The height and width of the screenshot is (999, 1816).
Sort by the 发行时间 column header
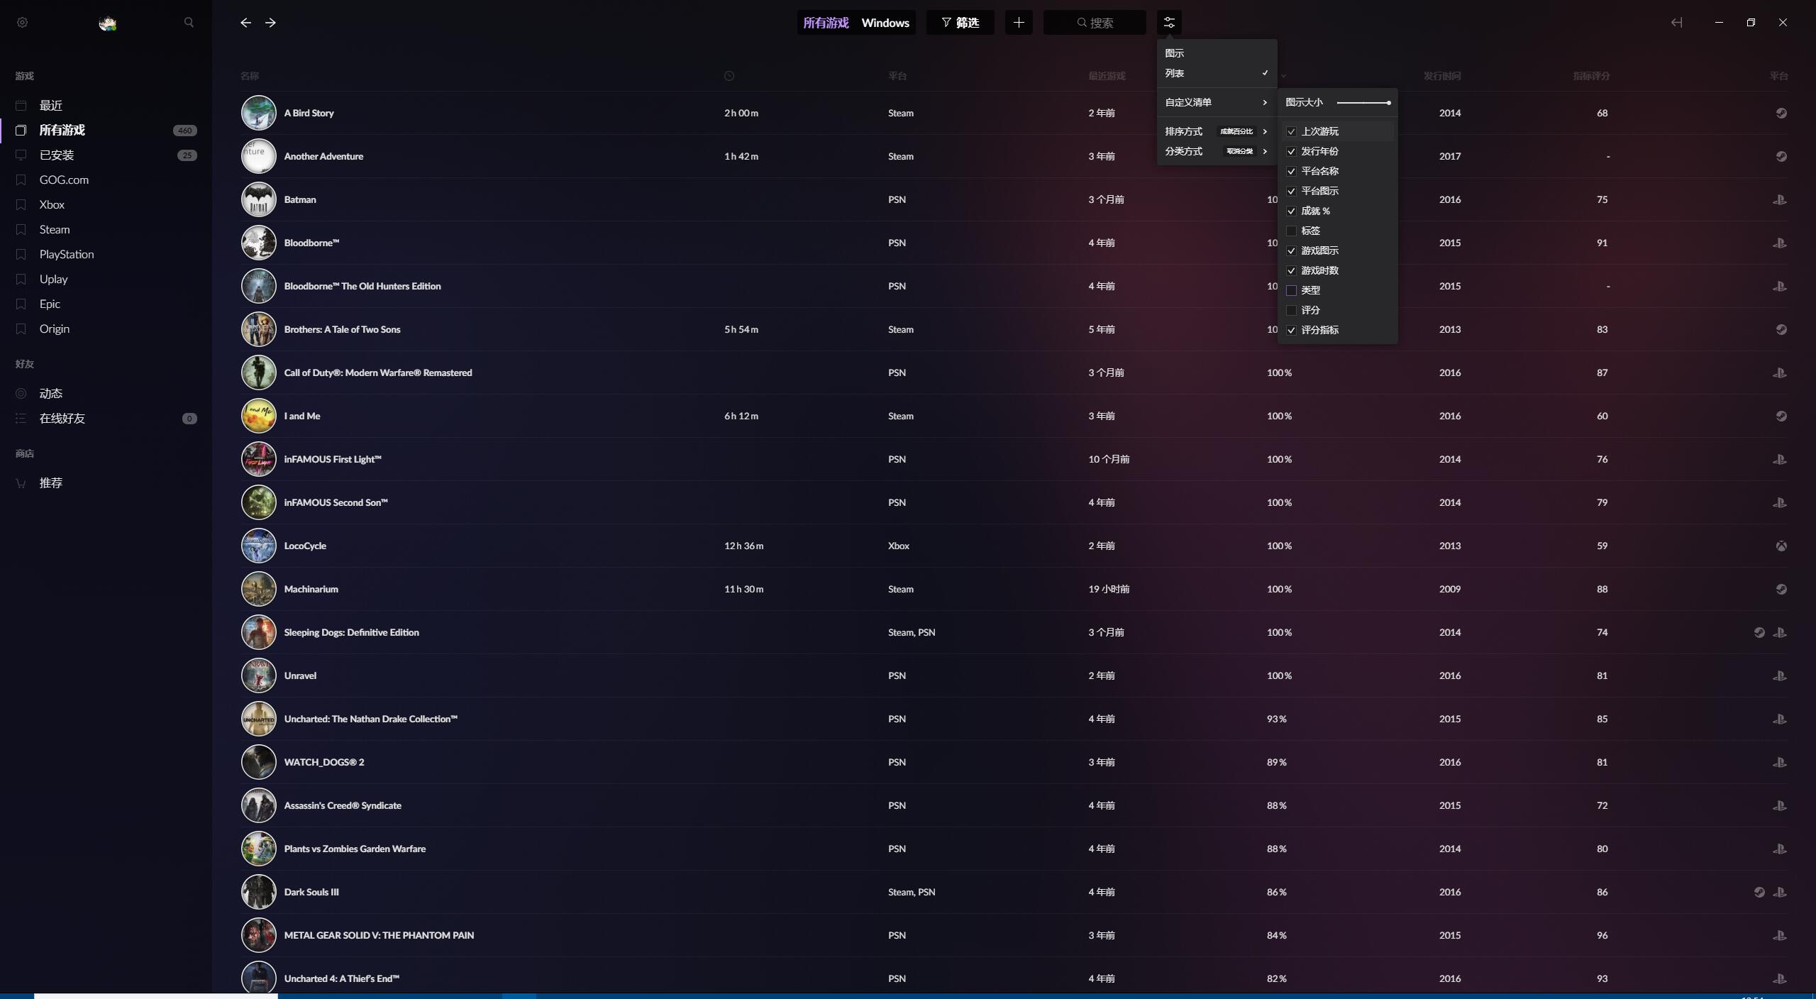coord(1441,76)
